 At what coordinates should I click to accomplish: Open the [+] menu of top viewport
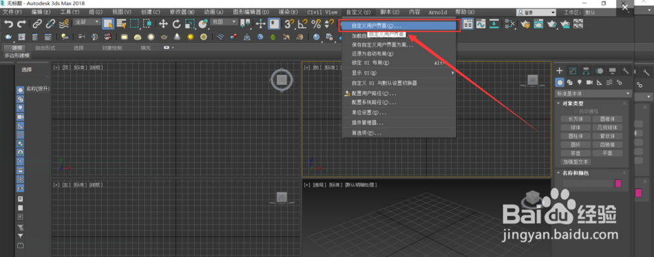coord(56,67)
